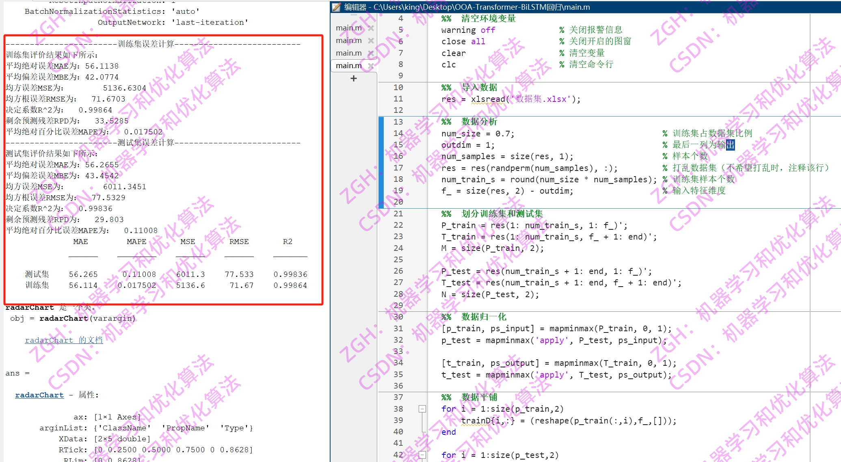Toggle breakpoint on line 17
The image size is (841, 462).
(398, 168)
